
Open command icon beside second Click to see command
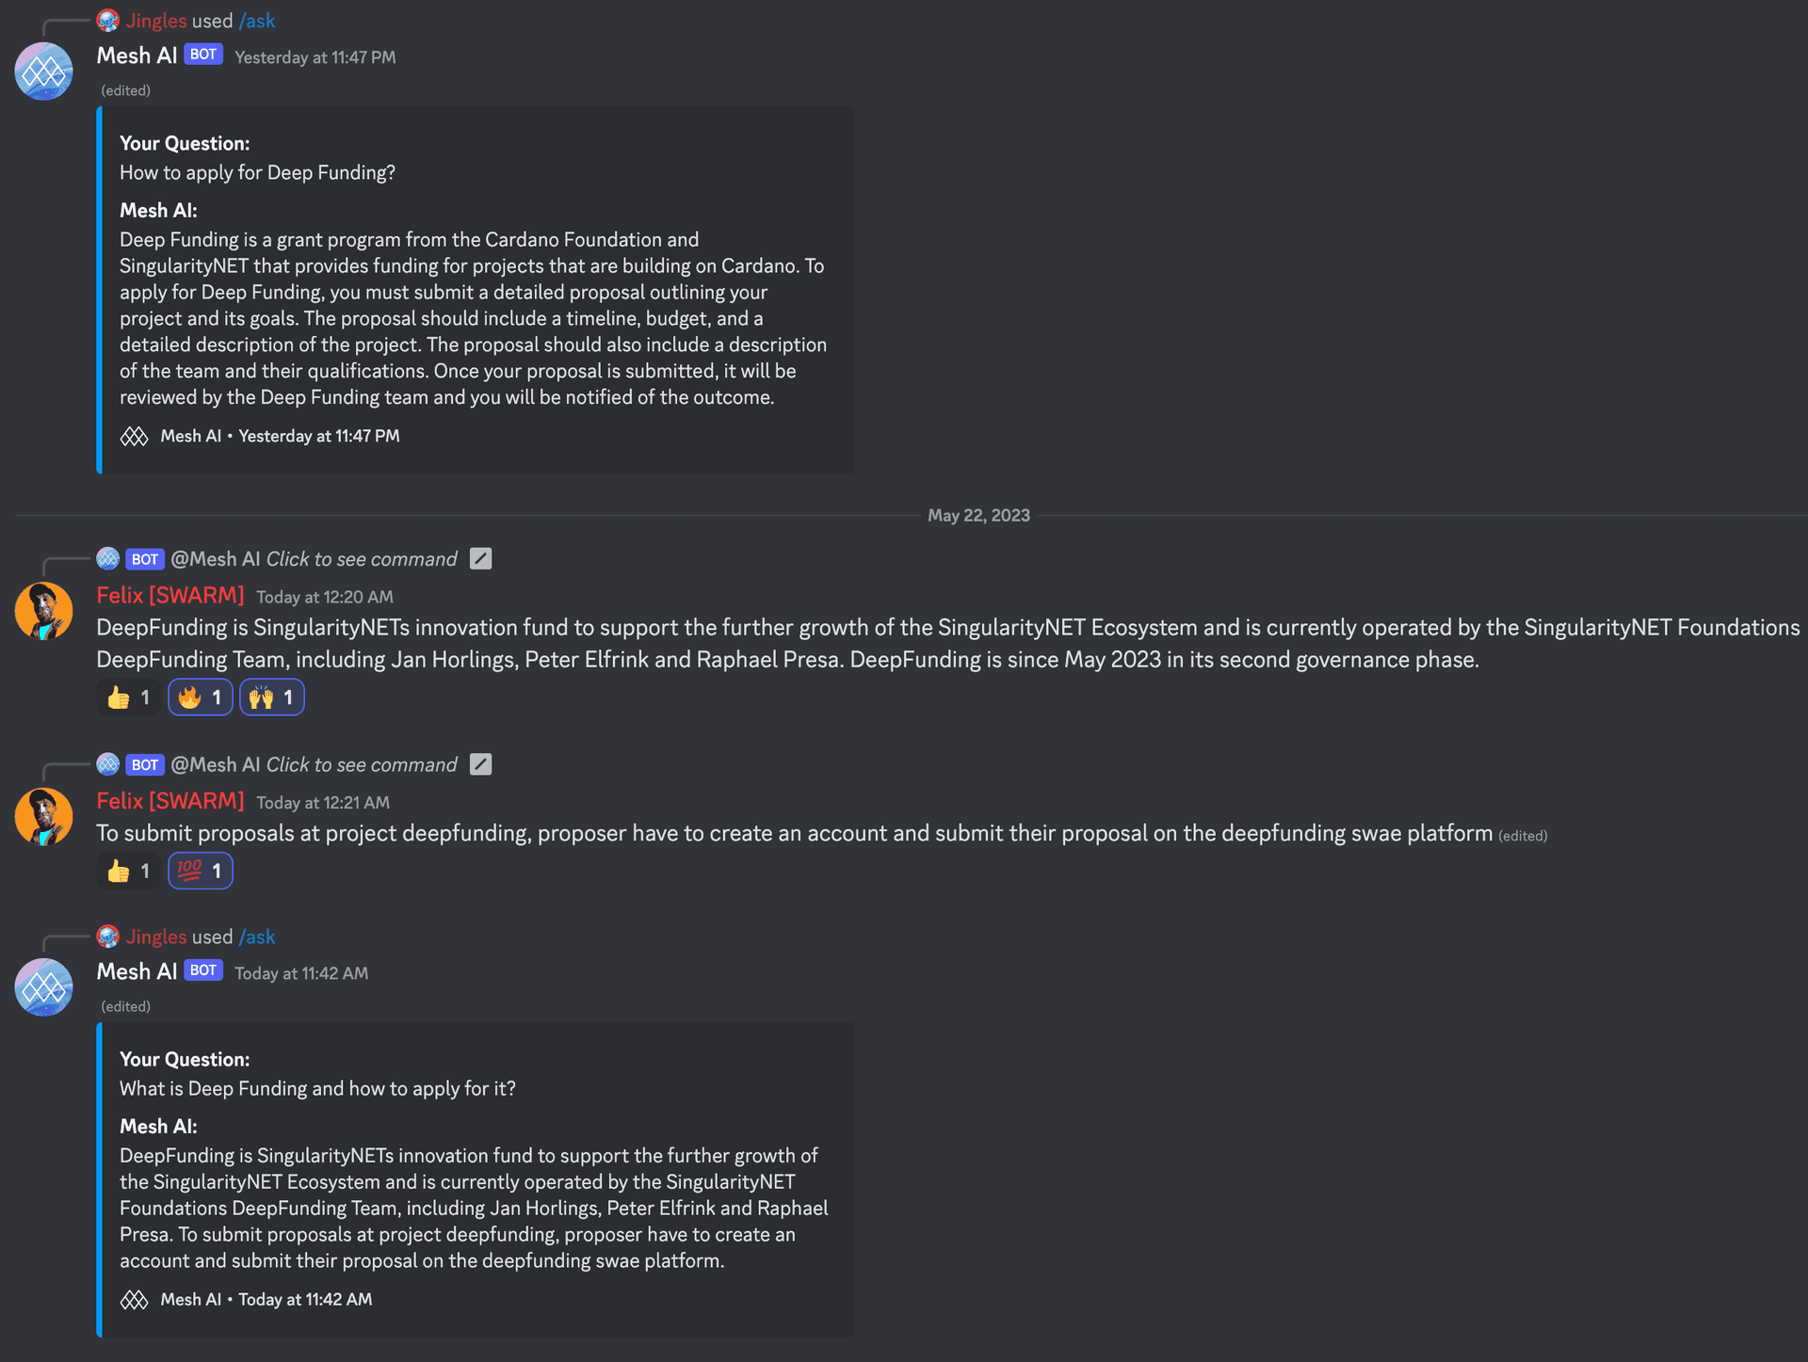[x=480, y=764]
